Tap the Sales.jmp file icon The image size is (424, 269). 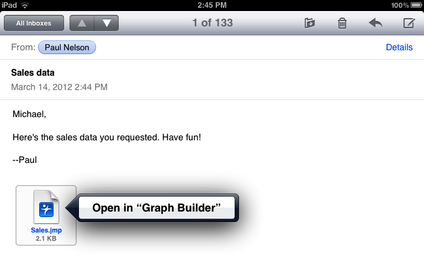click(x=46, y=208)
